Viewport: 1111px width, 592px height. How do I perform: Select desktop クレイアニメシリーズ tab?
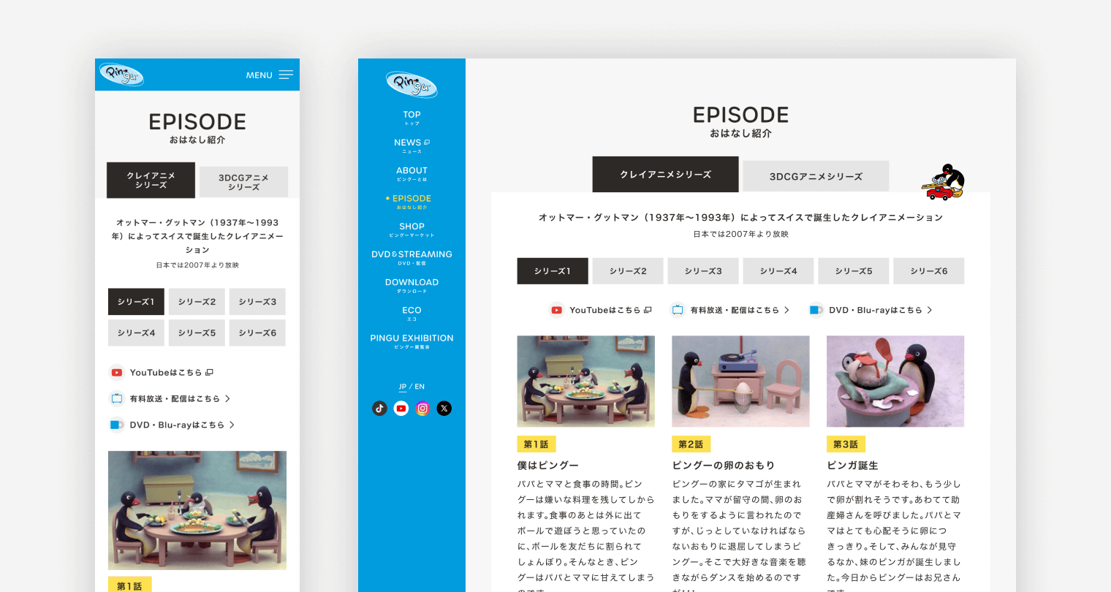point(665,175)
